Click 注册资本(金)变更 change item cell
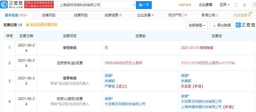The image size is (256, 112). tap(70, 63)
